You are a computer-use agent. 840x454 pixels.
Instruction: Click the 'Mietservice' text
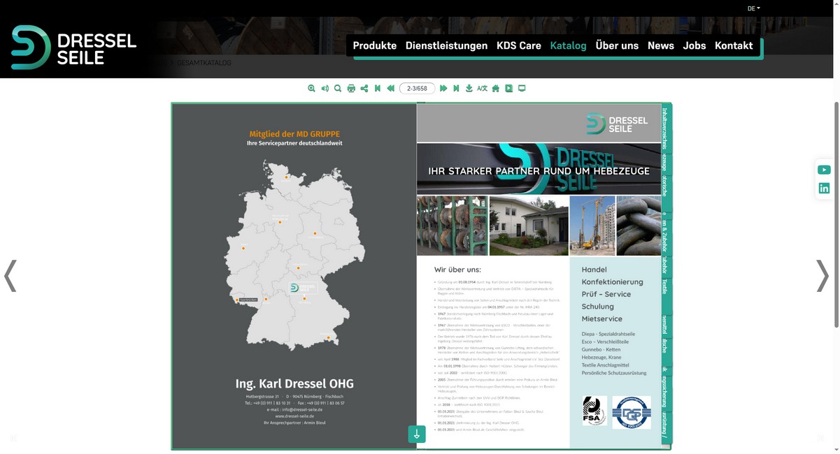pyautogui.click(x=602, y=319)
